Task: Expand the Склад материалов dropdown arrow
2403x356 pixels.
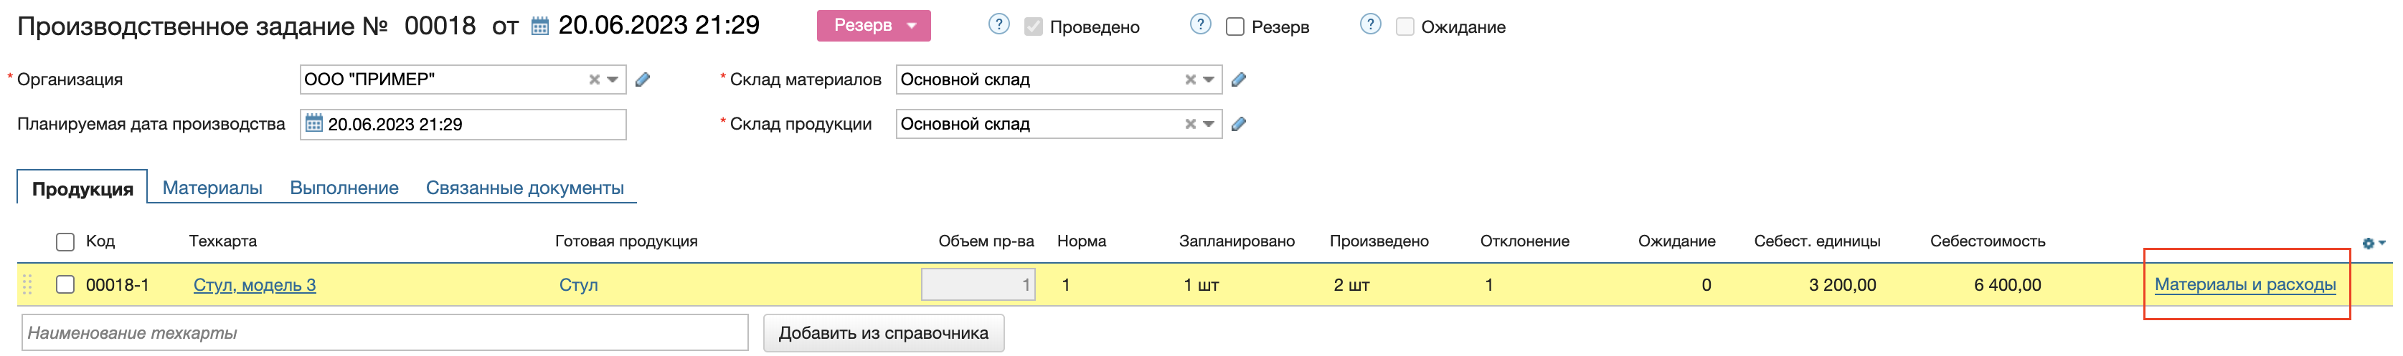Action: point(1208,80)
